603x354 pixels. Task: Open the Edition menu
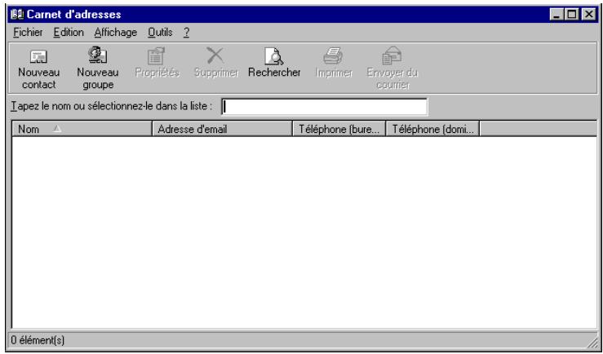click(69, 33)
